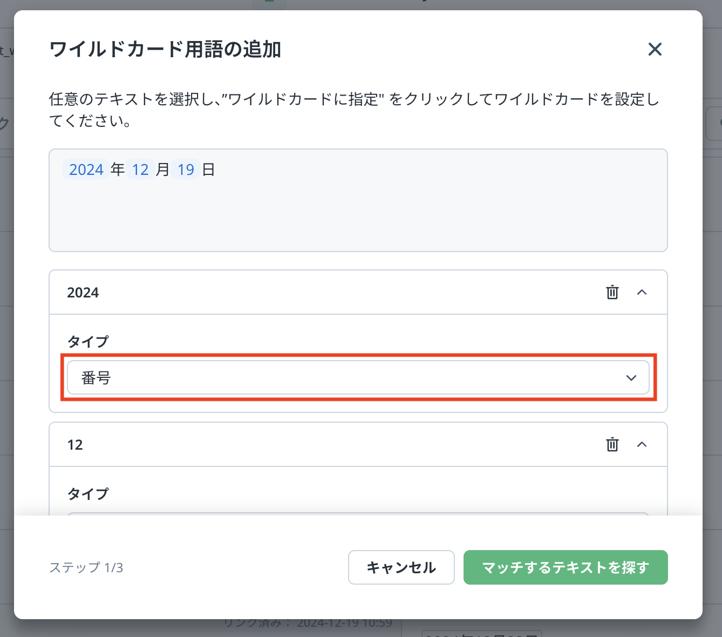Click the 年 character in the text box
Viewport: 722px width, 637px height.
(118, 170)
